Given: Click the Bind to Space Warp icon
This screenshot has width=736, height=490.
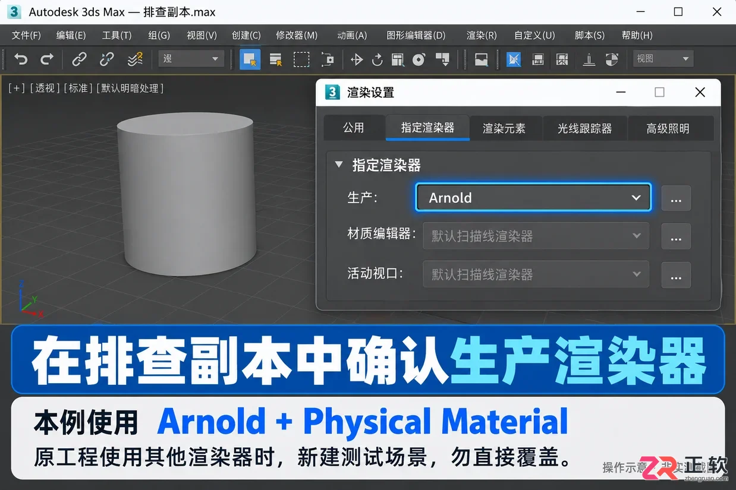Looking at the screenshot, I should pos(135,59).
